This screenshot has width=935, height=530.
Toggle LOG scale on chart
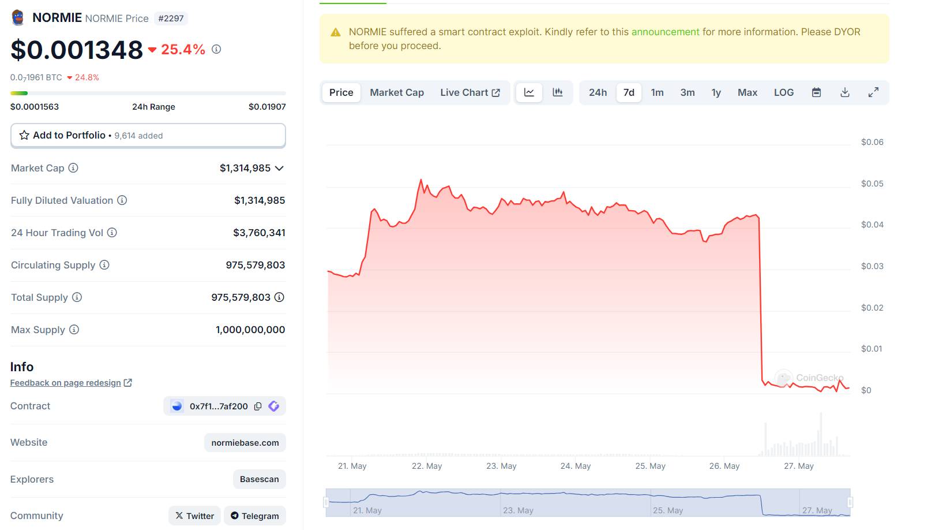tap(784, 92)
